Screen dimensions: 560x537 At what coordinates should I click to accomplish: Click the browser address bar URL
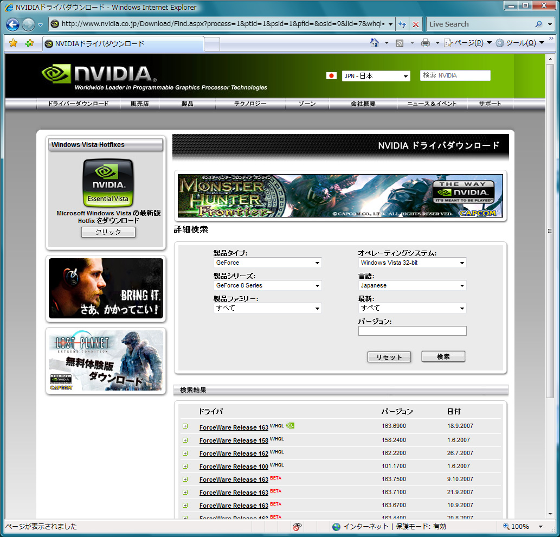coord(223,24)
